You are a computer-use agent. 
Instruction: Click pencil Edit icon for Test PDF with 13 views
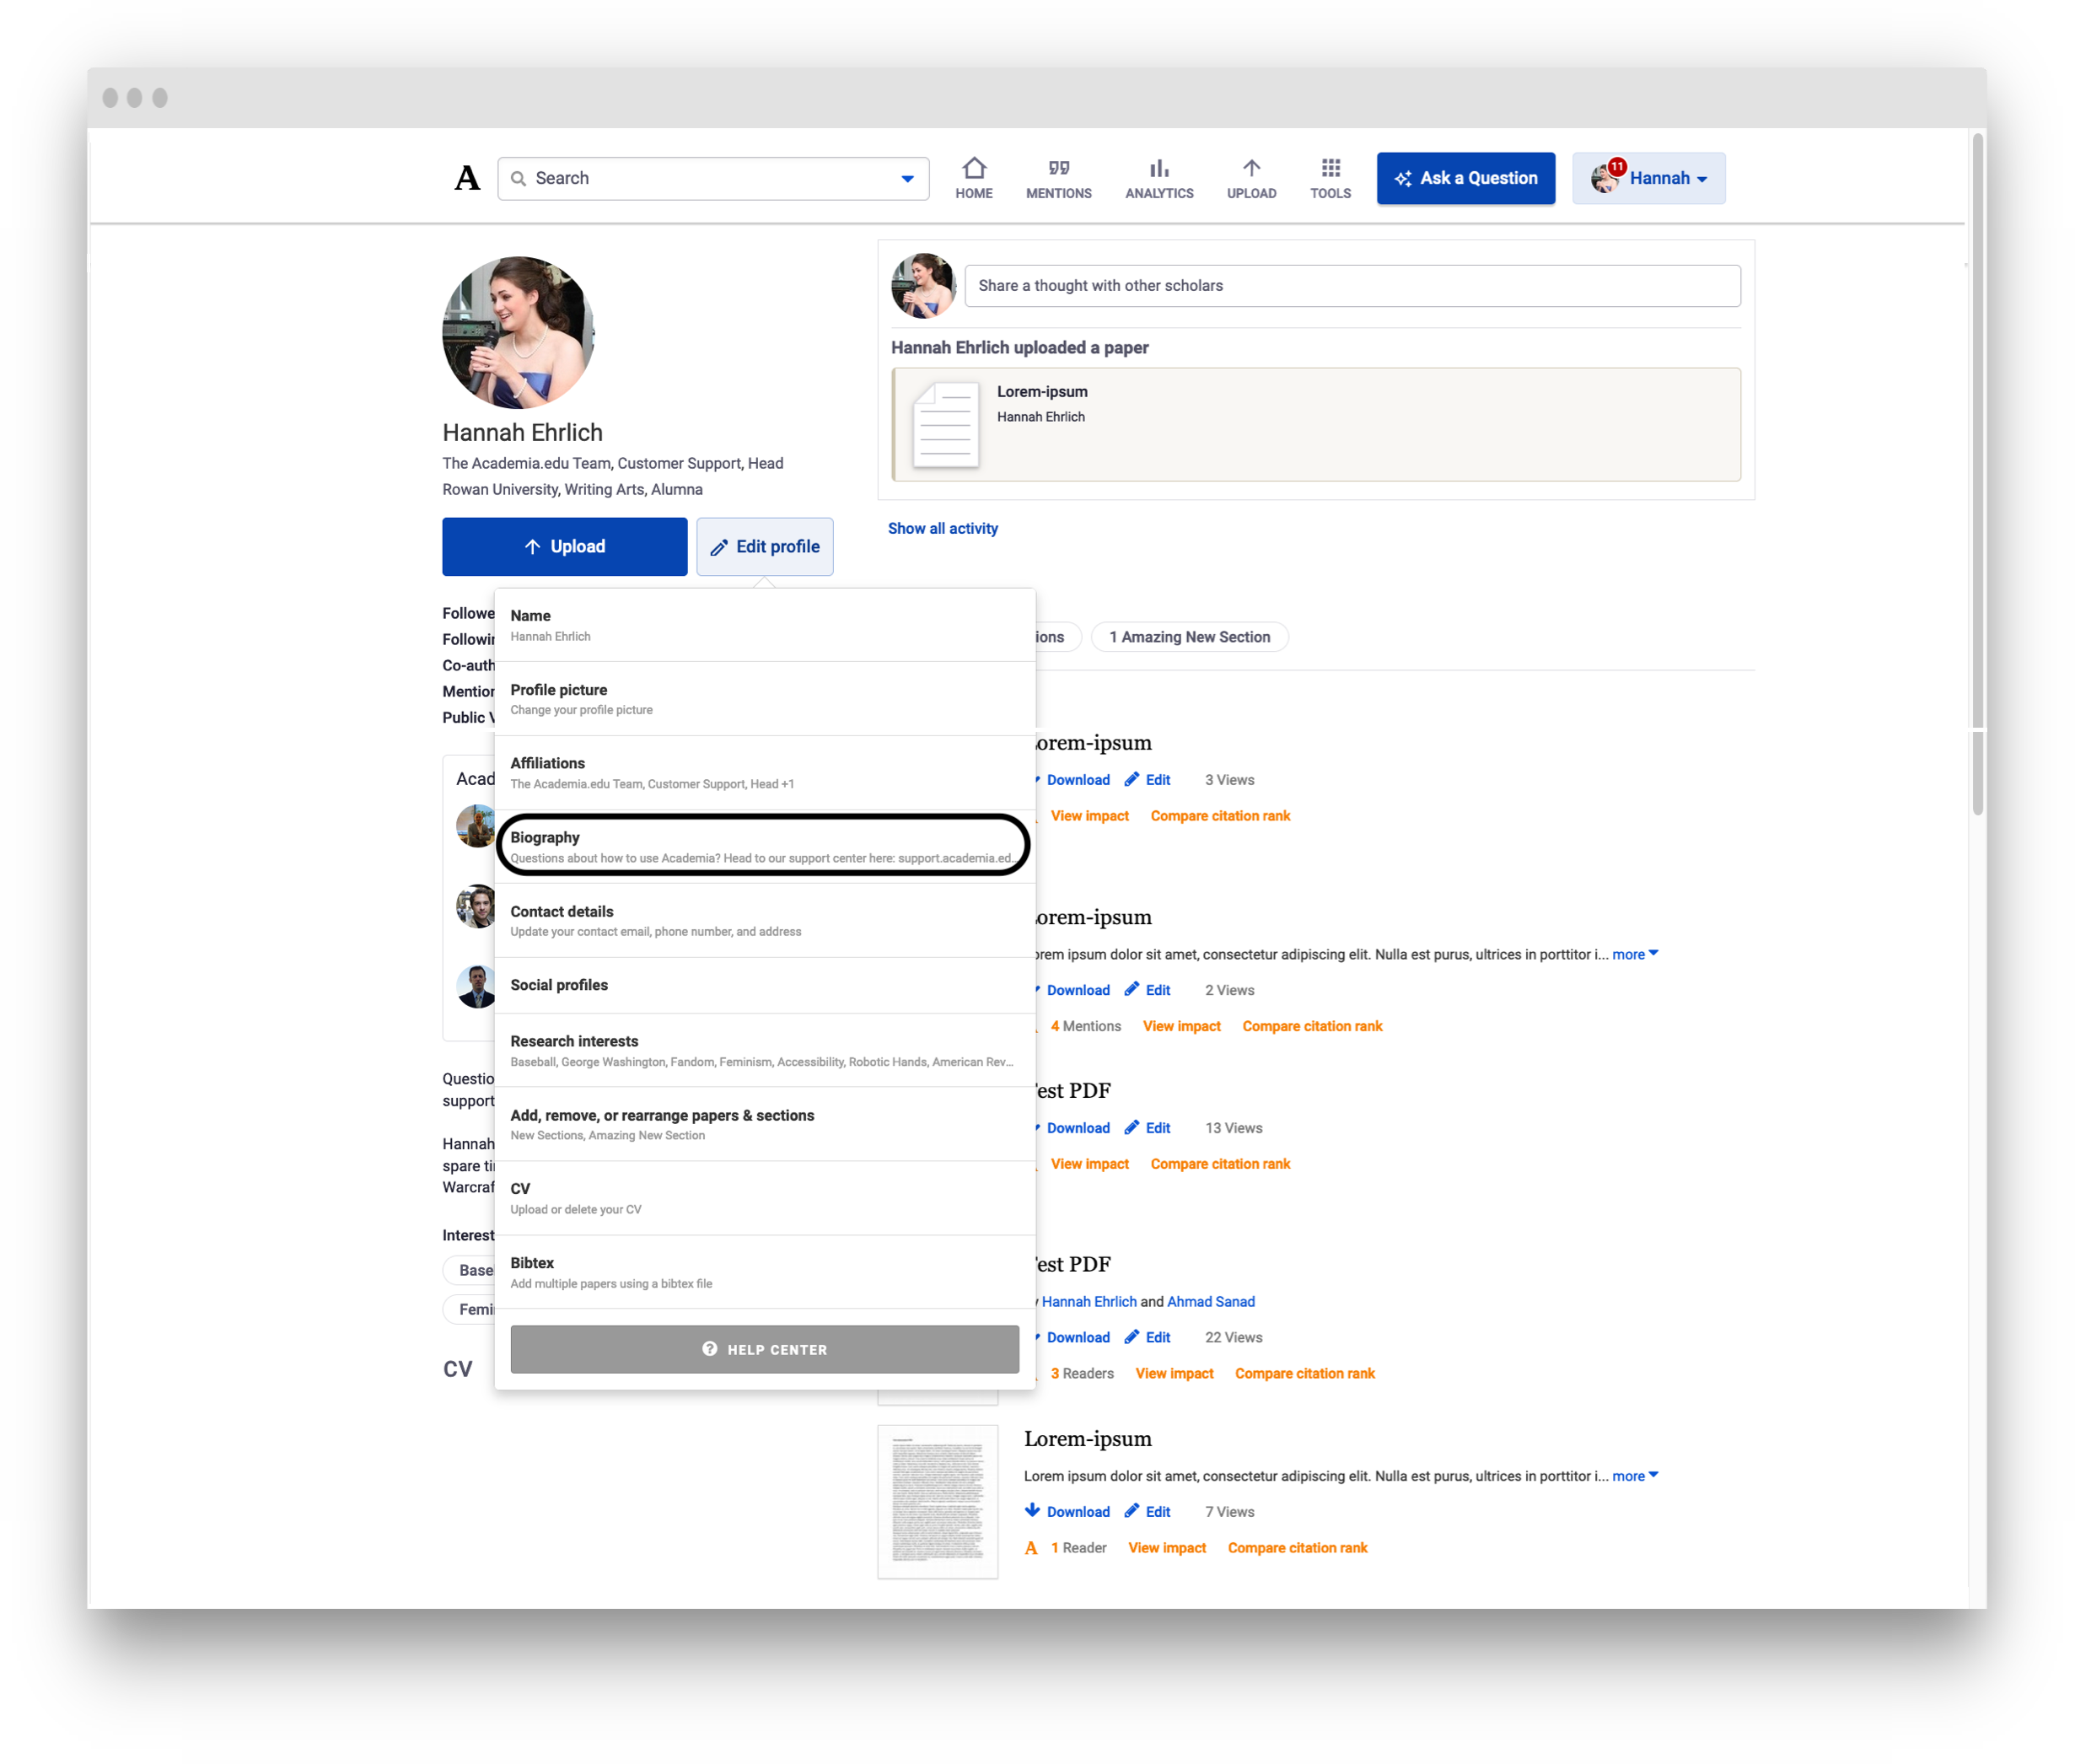pos(1132,1128)
